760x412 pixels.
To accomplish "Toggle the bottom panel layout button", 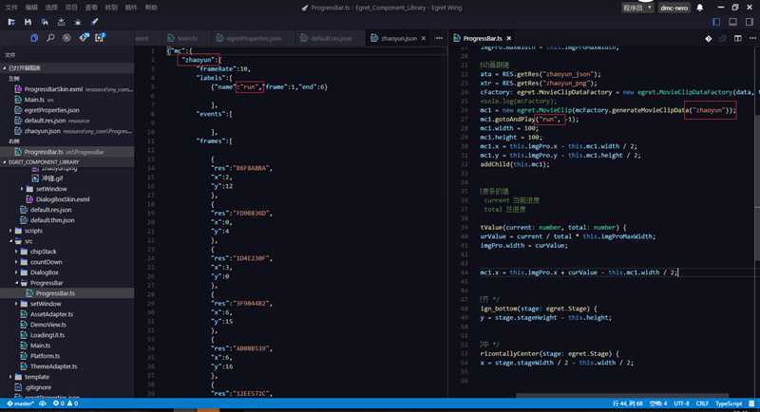I will click(x=732, y=22).
